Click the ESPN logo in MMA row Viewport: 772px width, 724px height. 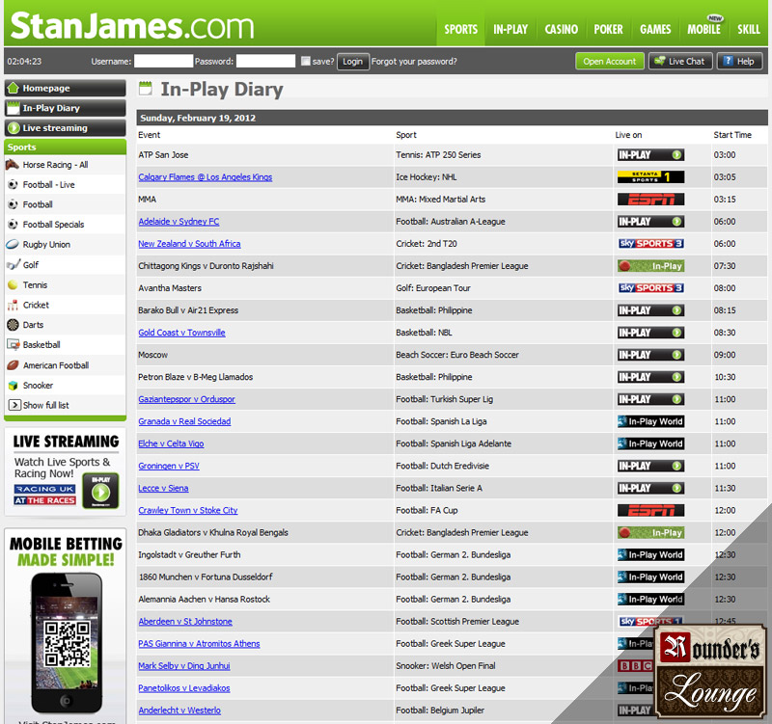pyautogui.click(x=650, y=200)
